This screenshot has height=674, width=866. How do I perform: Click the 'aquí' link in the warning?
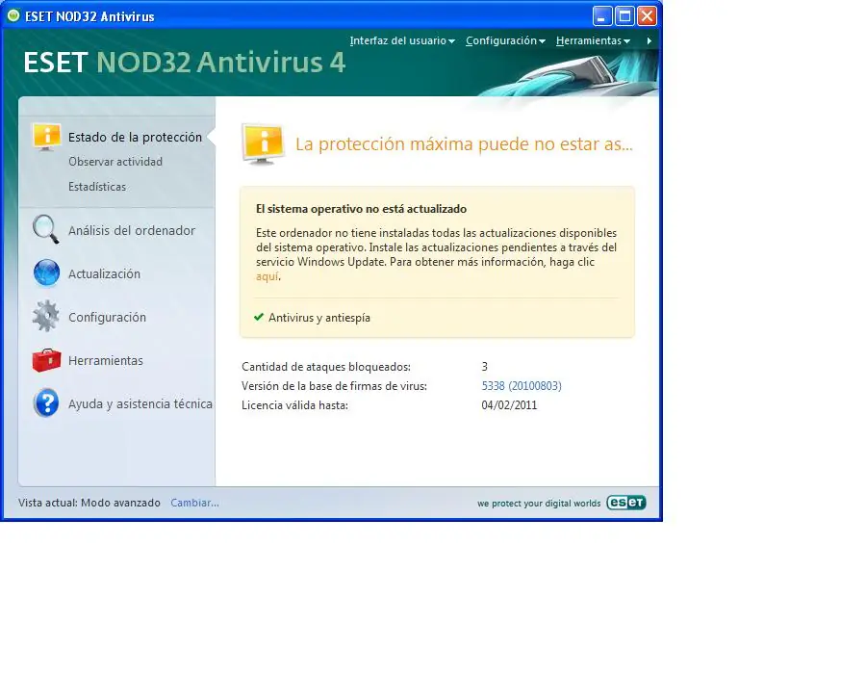click(267, 276)
